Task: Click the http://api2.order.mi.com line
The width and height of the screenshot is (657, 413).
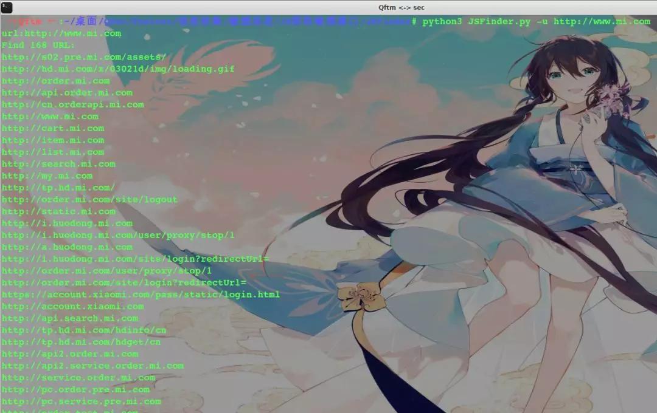Action: pyautogui.click(x=70, y=354)
